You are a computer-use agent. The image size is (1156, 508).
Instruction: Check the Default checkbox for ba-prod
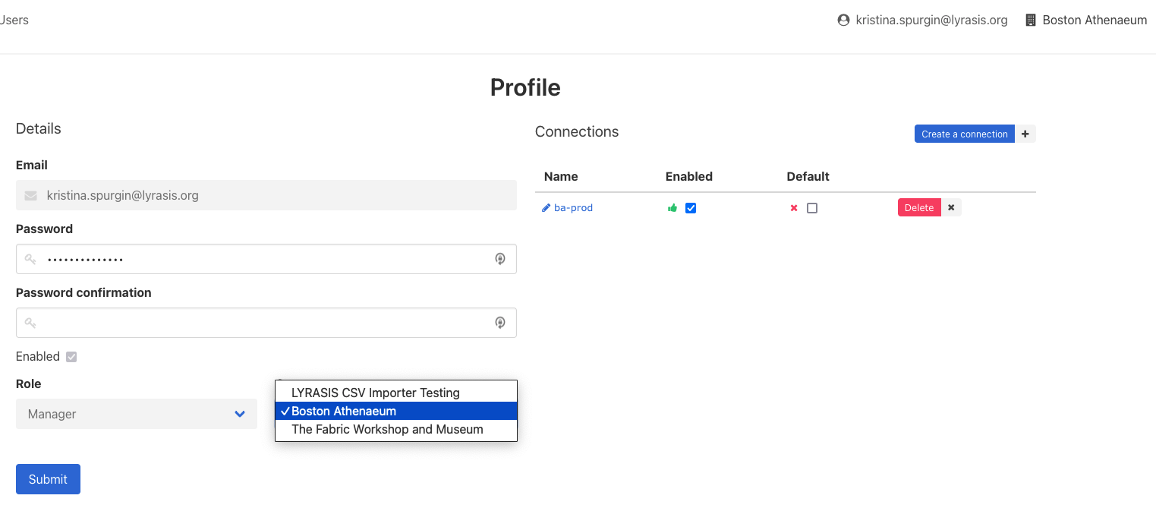[812, 207]
